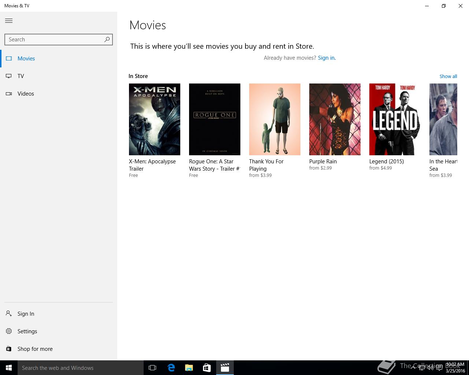Click the network tray icon
This screenshot has height=375, width=469.
422,368
